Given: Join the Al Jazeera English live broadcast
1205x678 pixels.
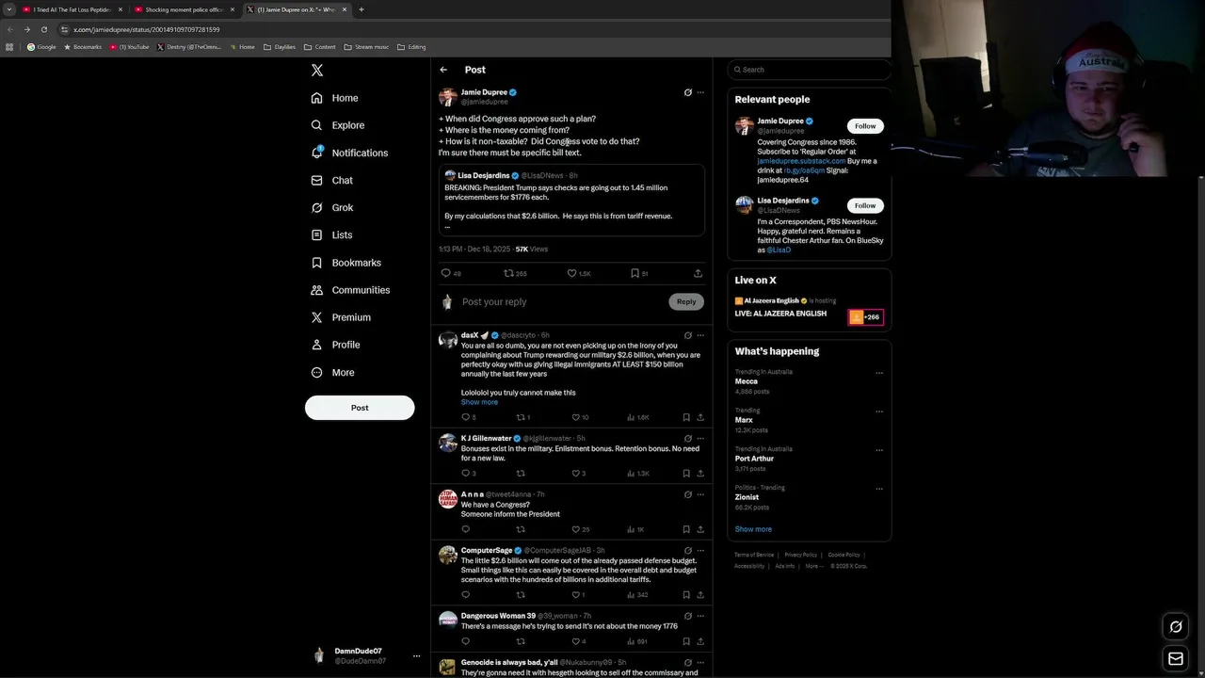Looking at the screenshot, I should click(866, 317).
